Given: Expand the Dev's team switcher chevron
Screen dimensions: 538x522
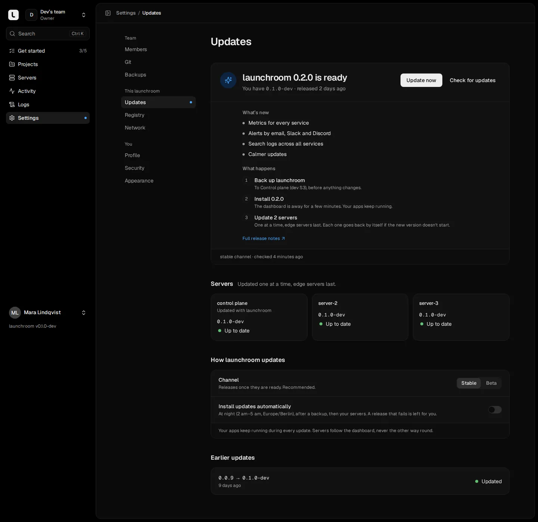Looking at the screenshot, I should (x=84, y=15).
